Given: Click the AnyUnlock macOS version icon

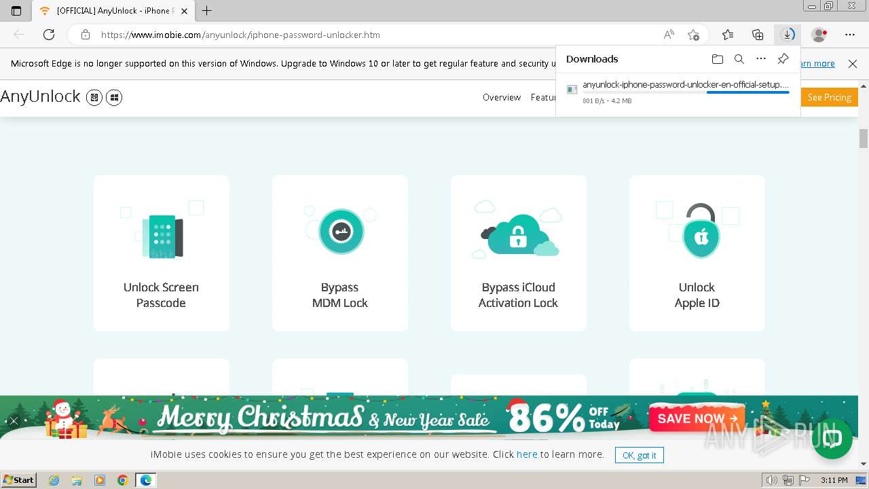Looking at the screenshot, I should pos(94,98).
